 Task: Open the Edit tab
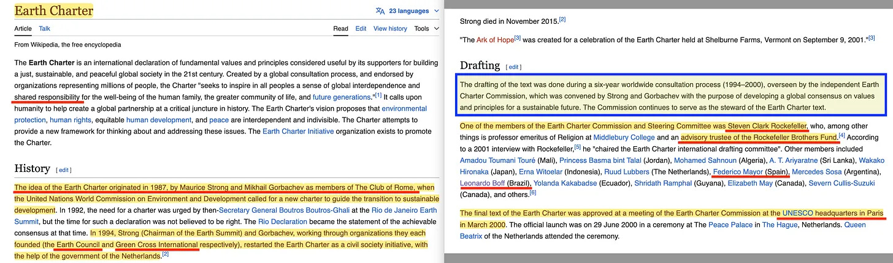(361, 29)
